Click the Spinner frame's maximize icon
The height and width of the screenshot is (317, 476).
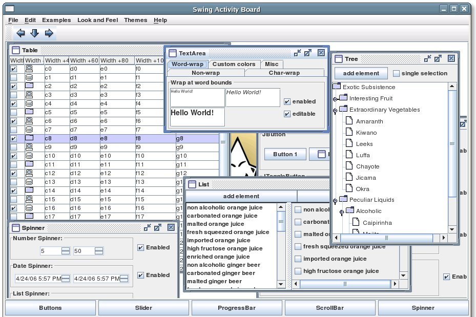tap(158, 227)
